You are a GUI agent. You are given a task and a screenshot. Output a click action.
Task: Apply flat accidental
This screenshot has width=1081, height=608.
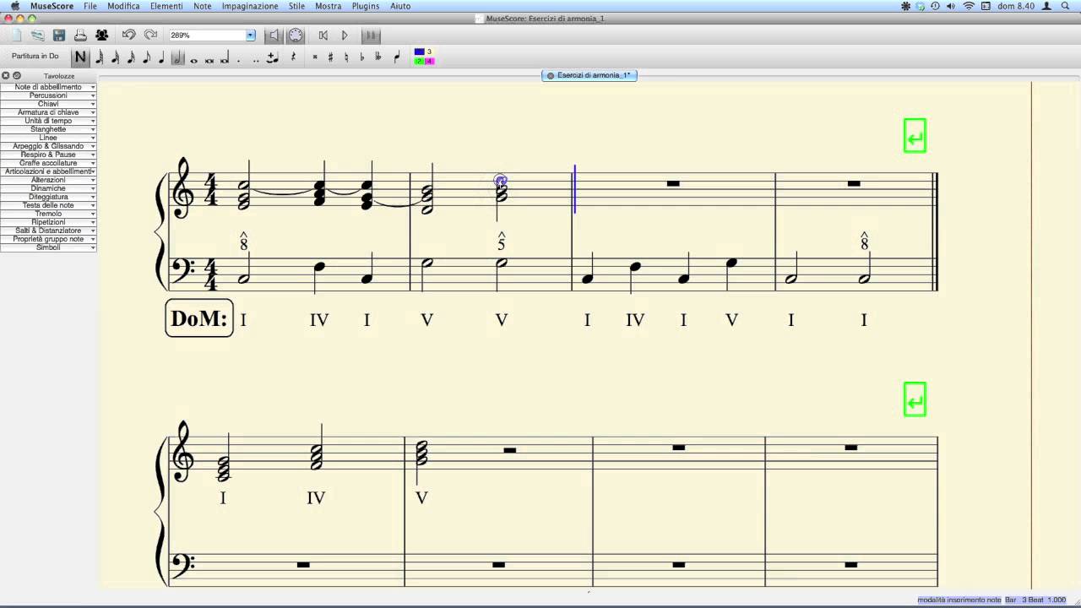click(x=361, y=57)
